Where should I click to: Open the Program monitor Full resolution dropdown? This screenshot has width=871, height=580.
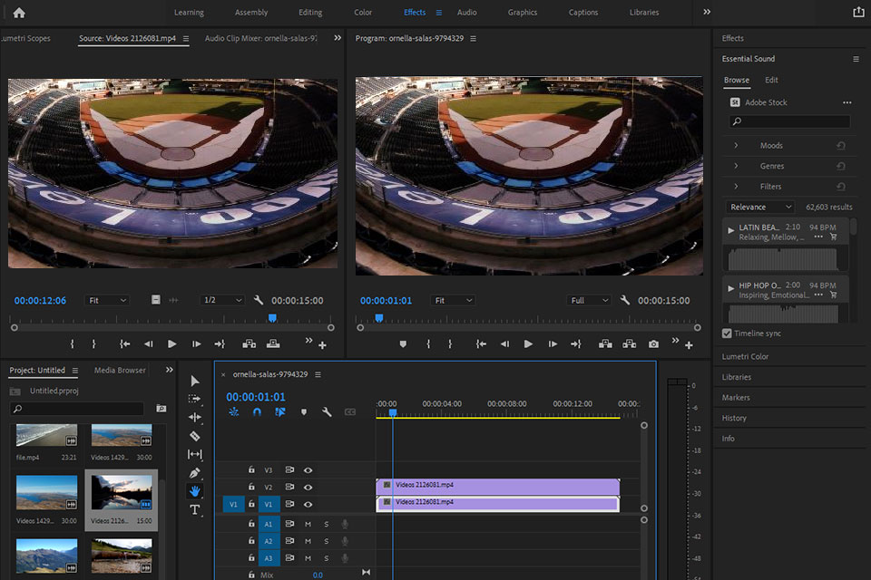(590, 300)
